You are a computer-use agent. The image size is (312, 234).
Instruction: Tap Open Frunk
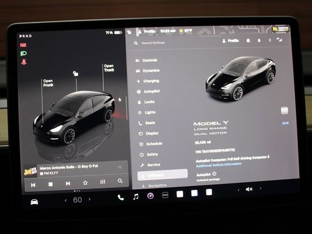pyautogui.click(x=48, y=83)
